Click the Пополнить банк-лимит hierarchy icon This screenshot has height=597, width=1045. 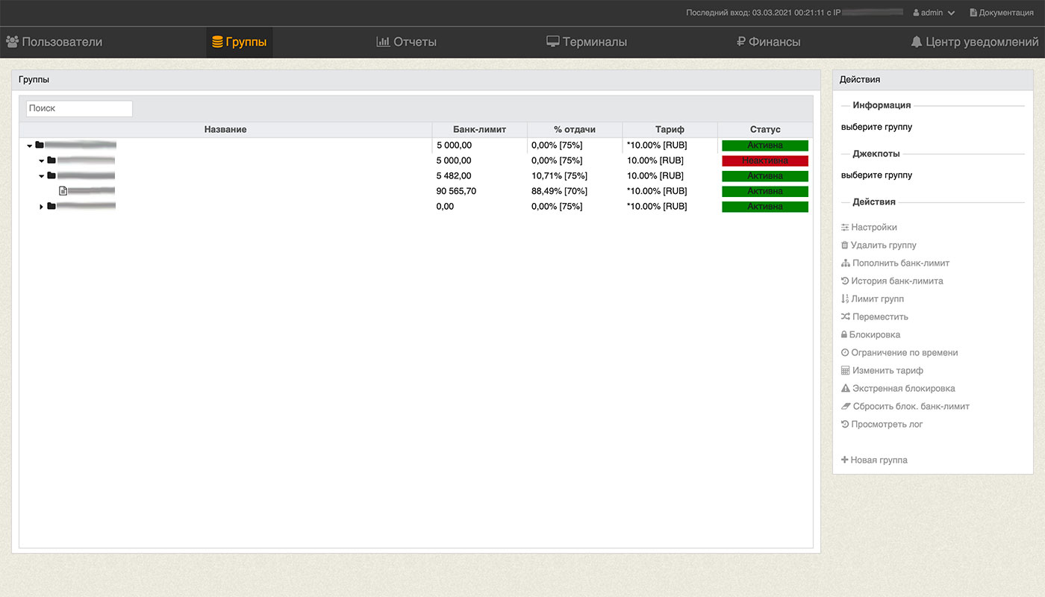pyautogui.click(x=846, y=263)
